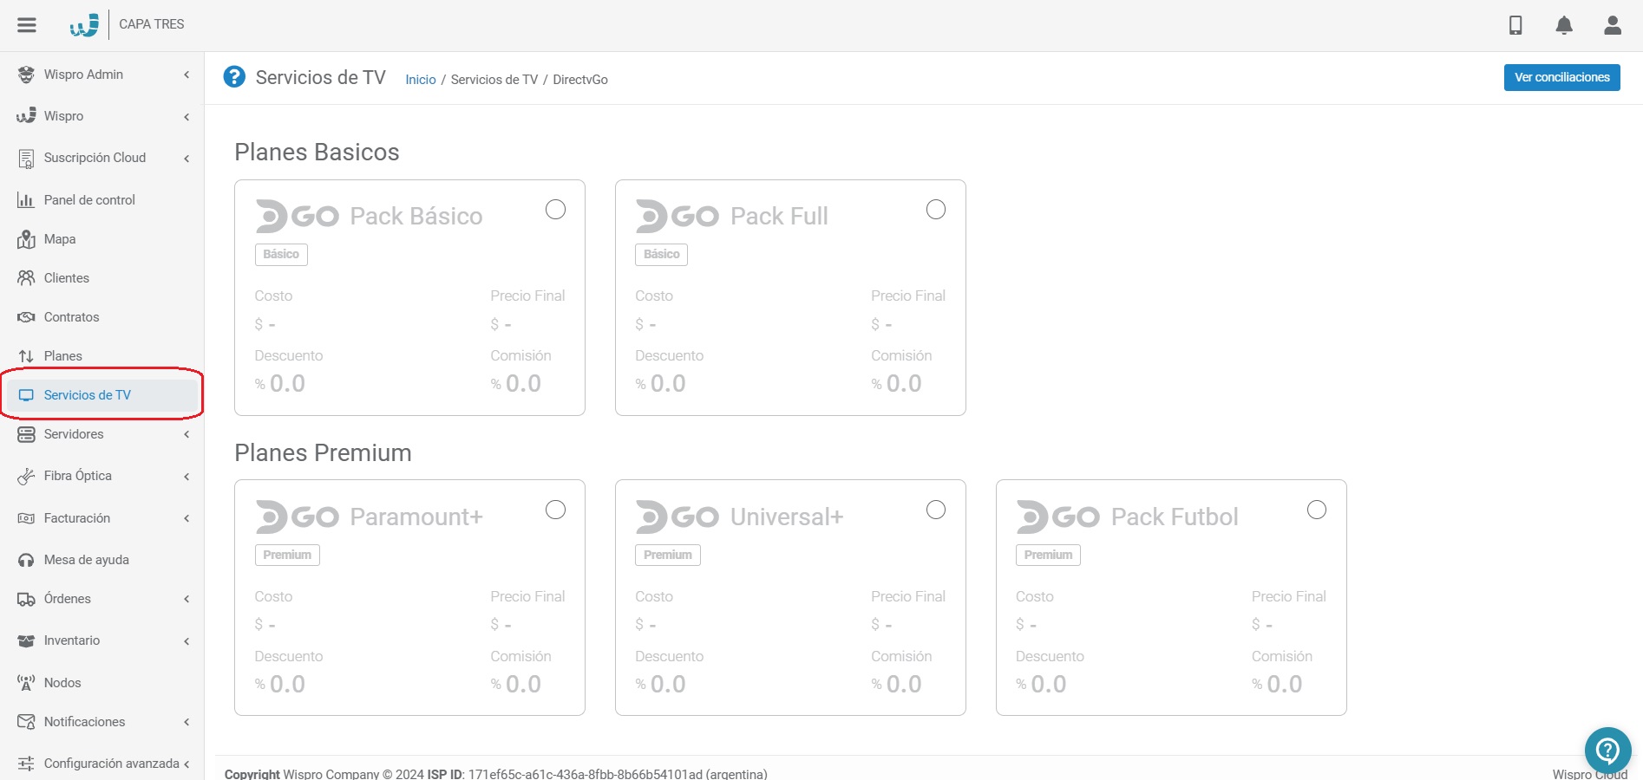Click the Servidores server icon
This screenshot has height=780, width=1643.
[x=26, y=434]
